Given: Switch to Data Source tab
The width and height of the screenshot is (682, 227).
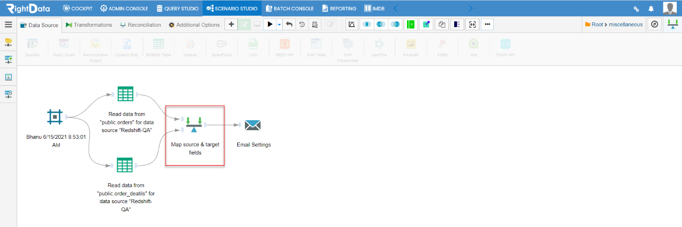Looking at the screenshot, I should point(39,25).
